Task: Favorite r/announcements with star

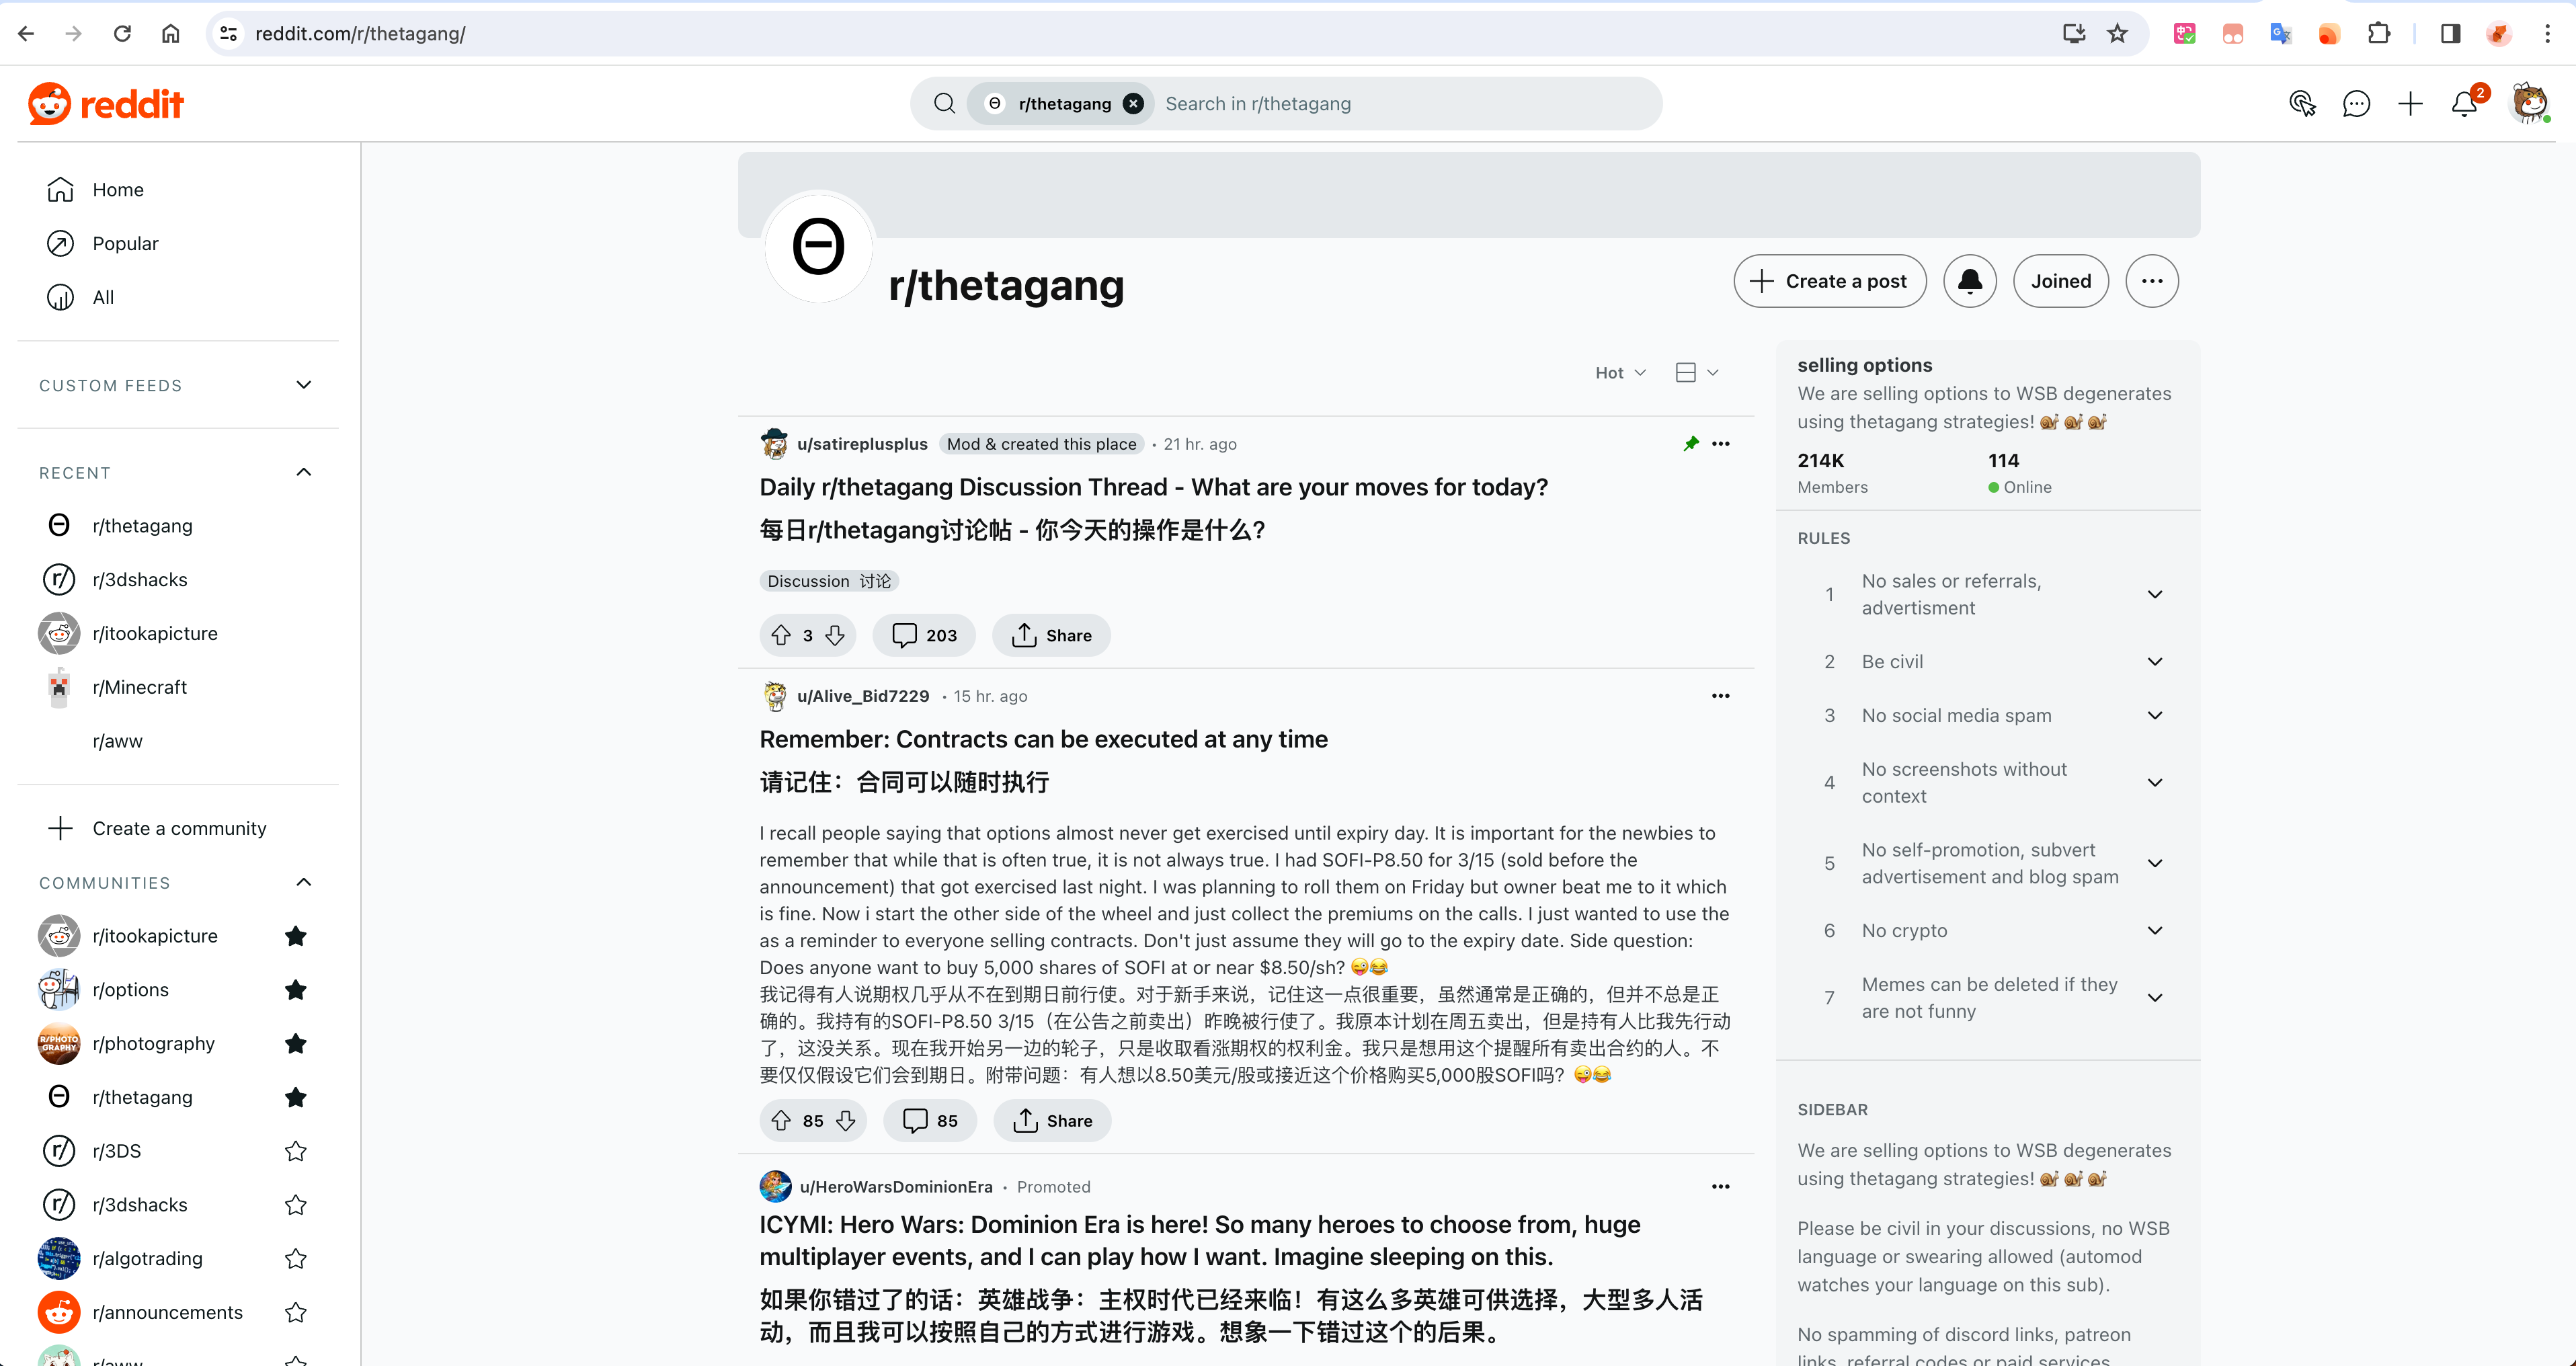Action: tap(295, 1312)
